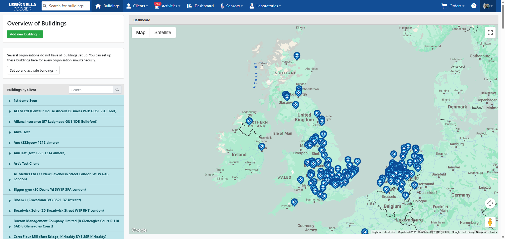Open the Set up and activate buildings dropdown
505x239 pixels.
tap(33, 70)
